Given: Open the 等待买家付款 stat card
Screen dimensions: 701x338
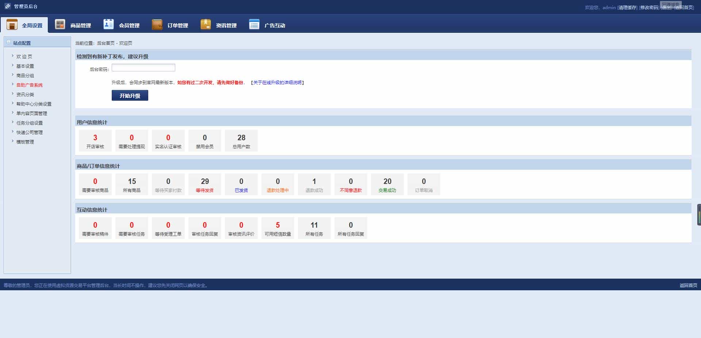Looking at the screenshot, I should [x=168, y=184].
